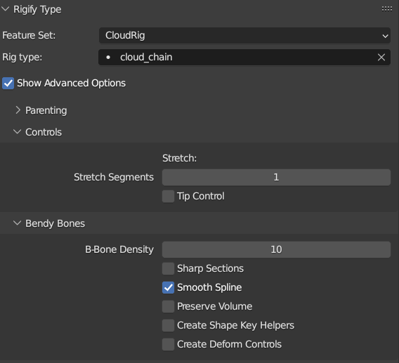This screenshot has height=363, width=399.
Task: Click the dot icon beside cloud_chain
Action: [x=108, y=58]
